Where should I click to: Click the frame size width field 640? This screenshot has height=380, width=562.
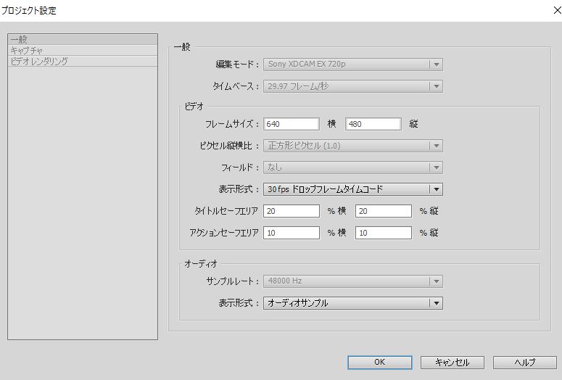(292, 124)
